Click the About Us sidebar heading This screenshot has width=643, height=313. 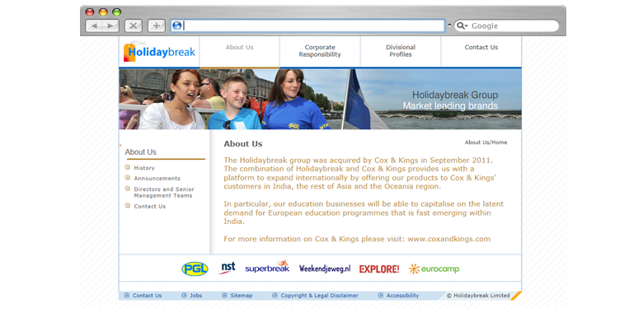[141, 152]
